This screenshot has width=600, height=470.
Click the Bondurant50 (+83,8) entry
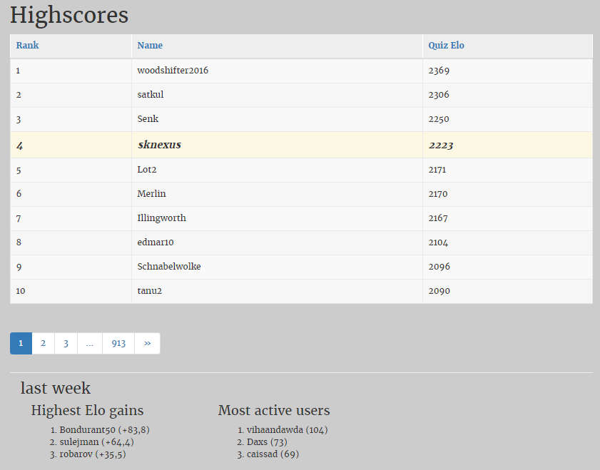104,430
